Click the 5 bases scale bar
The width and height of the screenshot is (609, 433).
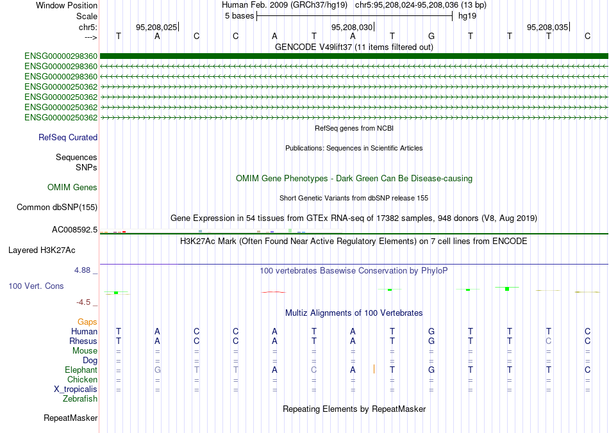tap(355, 16)
